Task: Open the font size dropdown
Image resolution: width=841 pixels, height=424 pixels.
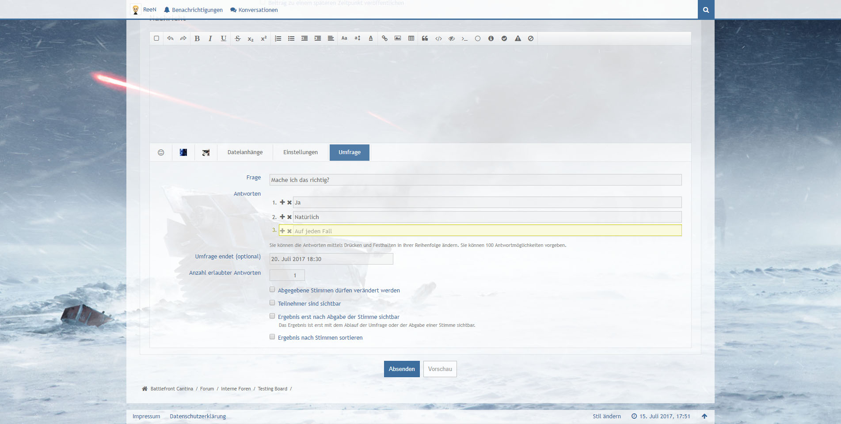Action: [358, 38]
